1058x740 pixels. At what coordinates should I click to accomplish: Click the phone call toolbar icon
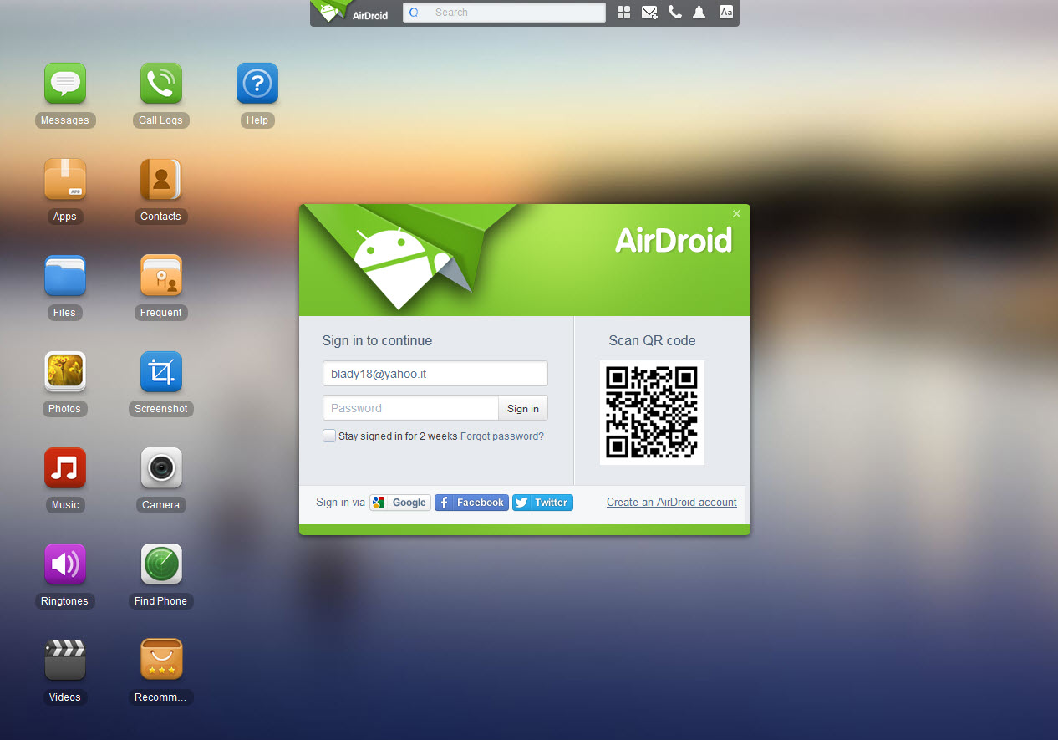675,13
